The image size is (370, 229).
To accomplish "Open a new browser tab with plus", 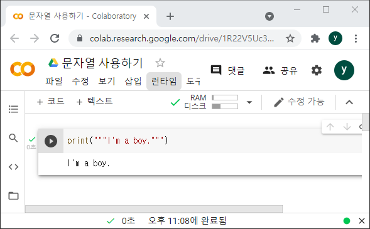I will pos(170,16).
